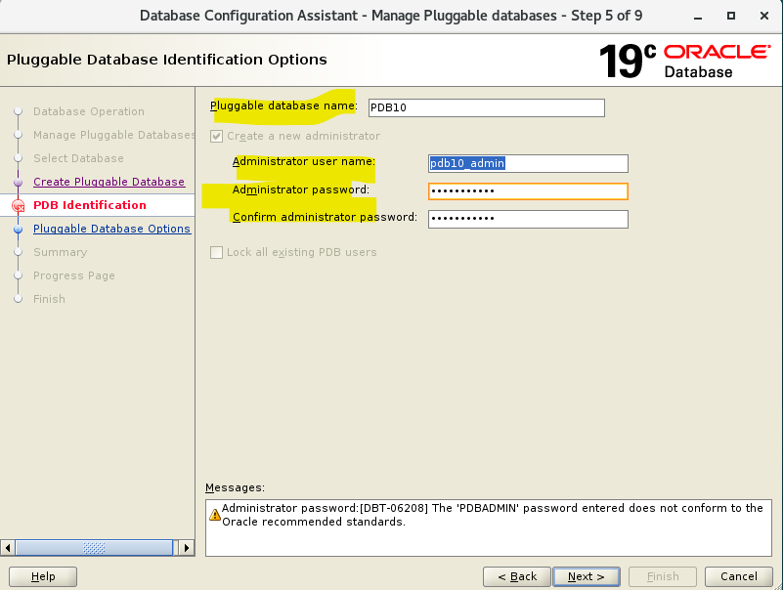Toggle Lock all existing PDB users checkbox
The height and width of the screenshot is (590, 783).
[x=216, y=253]
